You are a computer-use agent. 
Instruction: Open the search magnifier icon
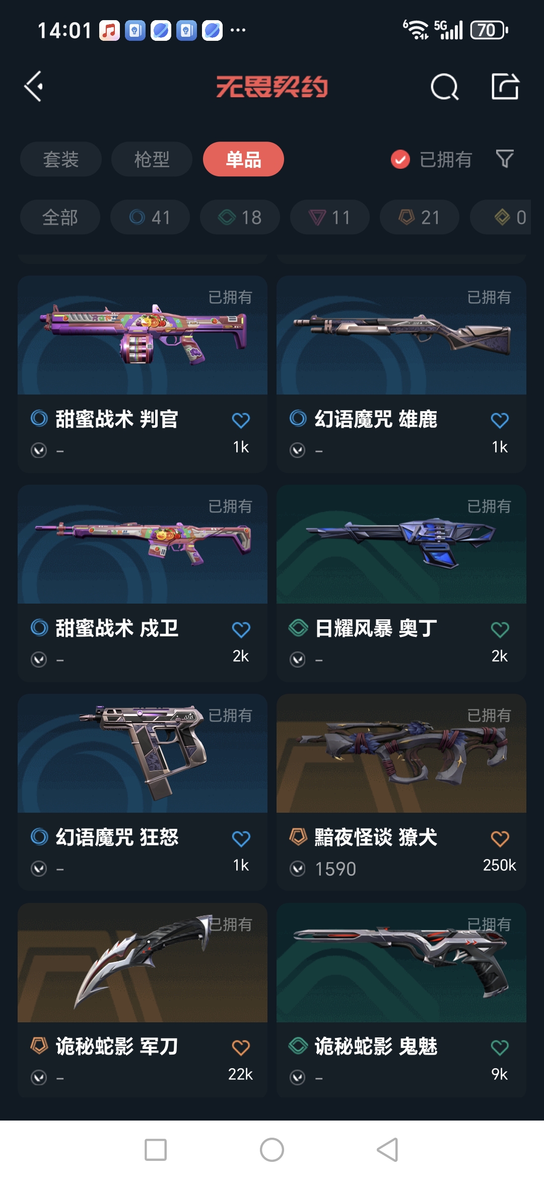(x=445, y=87)
